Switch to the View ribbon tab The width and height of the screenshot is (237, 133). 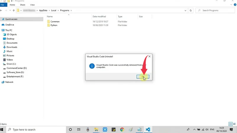32,5
